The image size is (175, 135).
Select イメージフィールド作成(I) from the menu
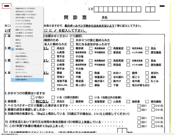click(x=23, y=27)
